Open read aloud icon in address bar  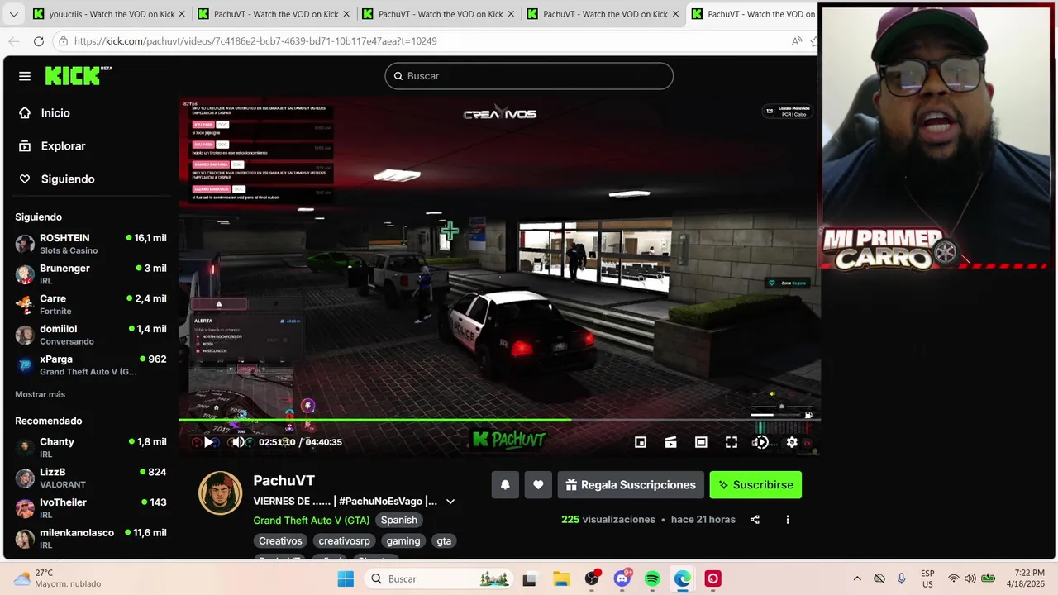[x=797, y=41]
